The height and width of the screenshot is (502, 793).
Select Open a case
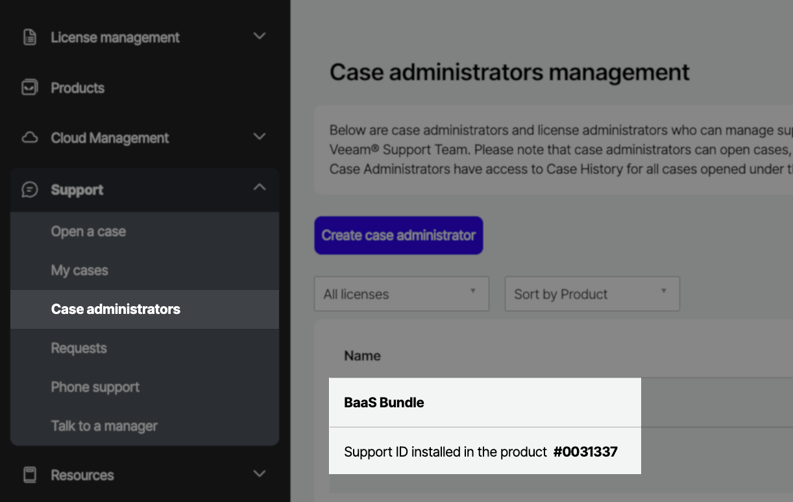pyautogui.click(x=88, y=232)
